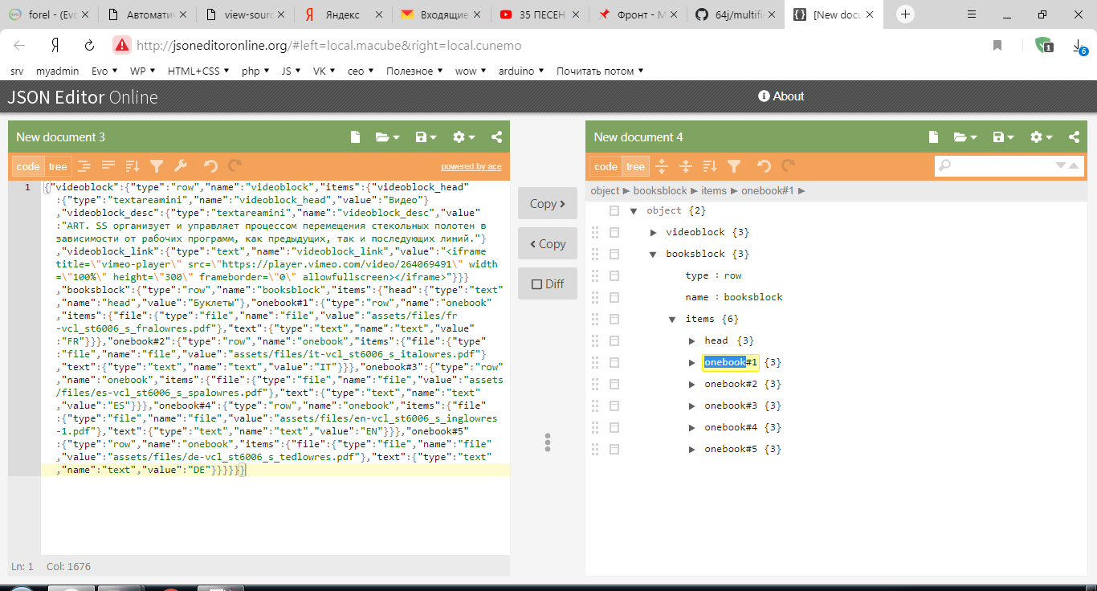Click the 'booksblock' breadcrumb in path bar
1097x591 pixels.
[x=660, y=191]
